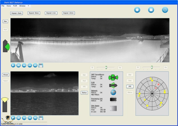Click the 480 MBit/s network value
Image resolution: width=178 pixels, height=126 pixels.
[x=95, y=95]
